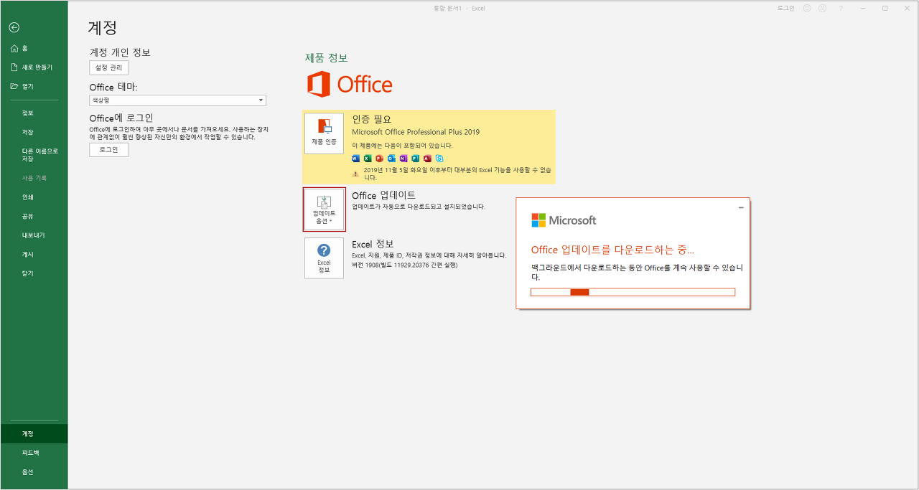Click the 설정 관리 button
This screenshot has width=919, height=490.
click(109, 67)
